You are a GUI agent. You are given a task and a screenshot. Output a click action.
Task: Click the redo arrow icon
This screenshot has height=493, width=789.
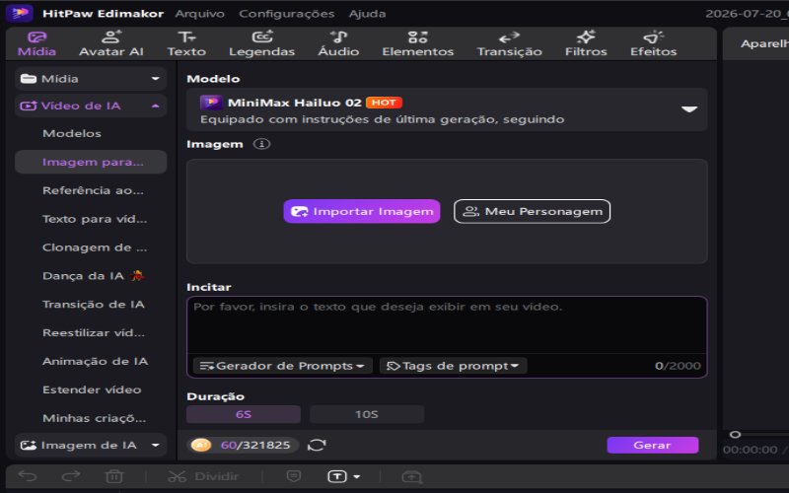tap(71, 476)
